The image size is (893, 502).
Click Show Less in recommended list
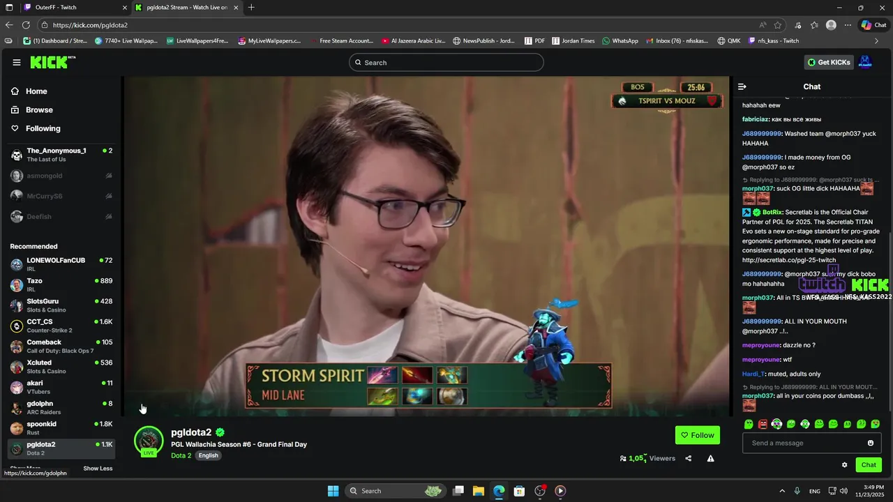coord(98,469)
